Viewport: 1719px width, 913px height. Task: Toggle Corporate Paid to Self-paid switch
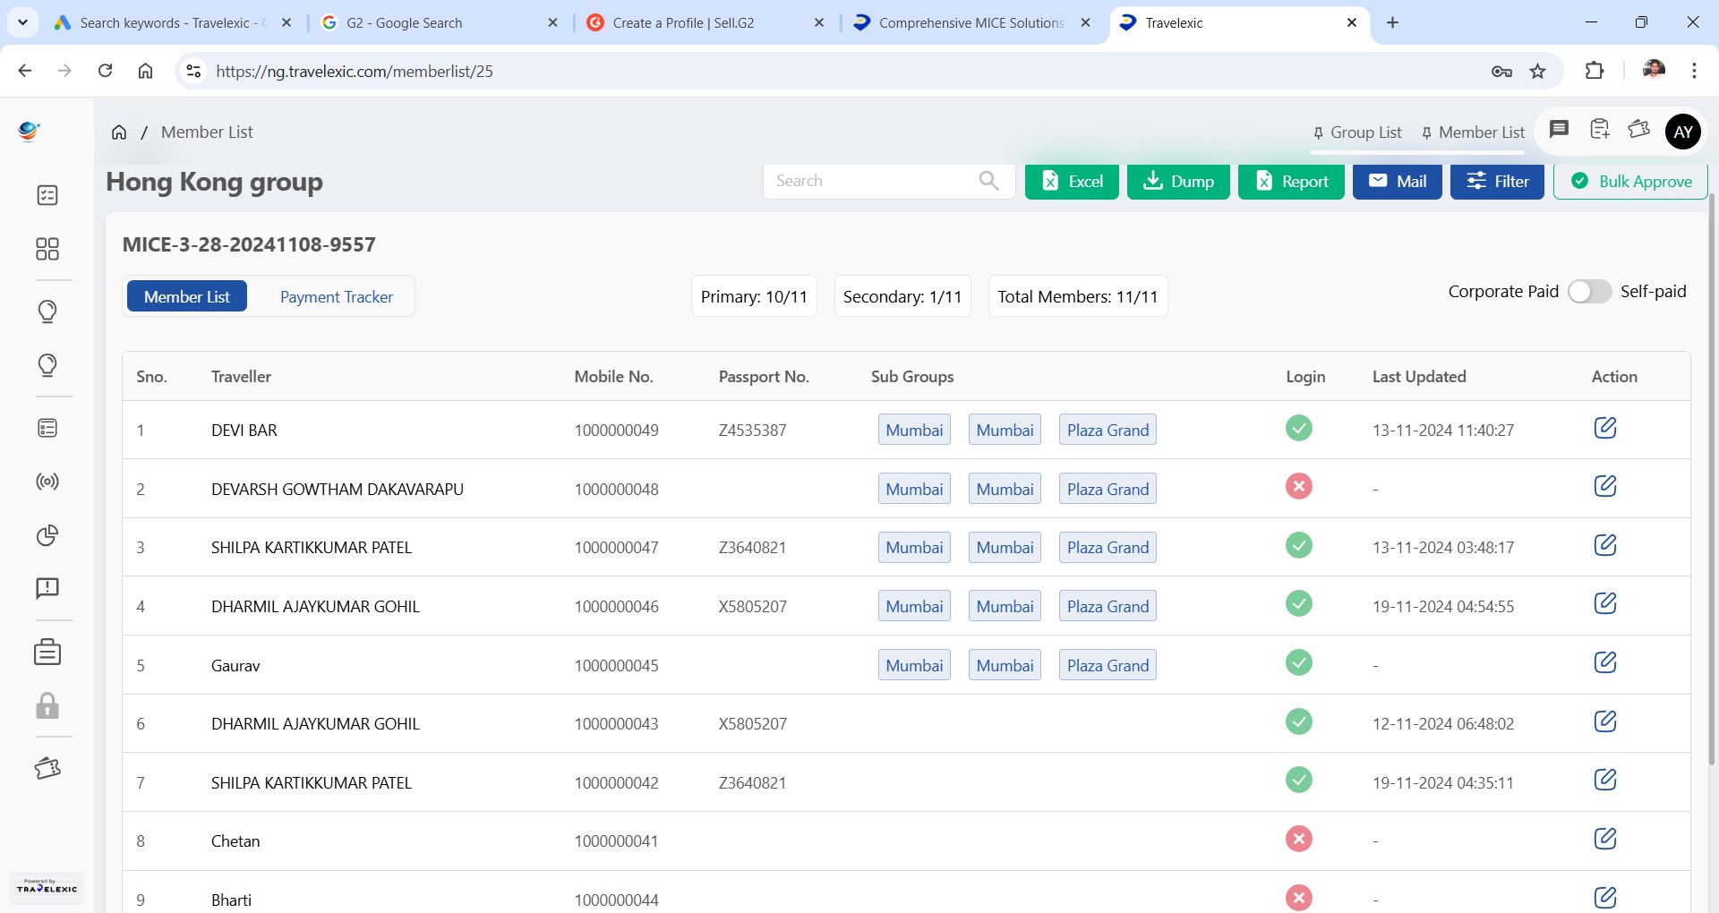1588,292
